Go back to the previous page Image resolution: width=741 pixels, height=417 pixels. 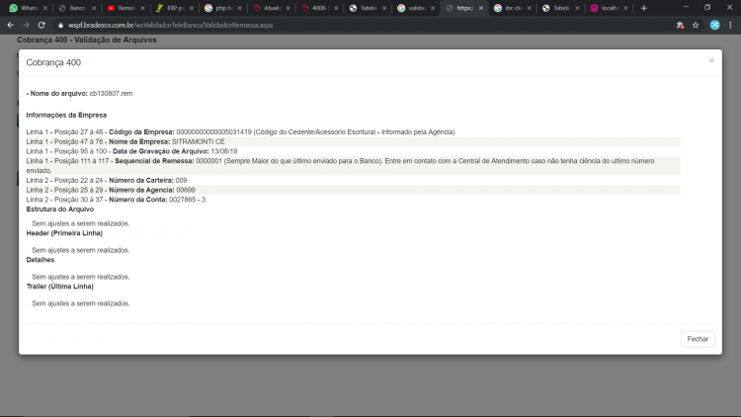(11, 25)
